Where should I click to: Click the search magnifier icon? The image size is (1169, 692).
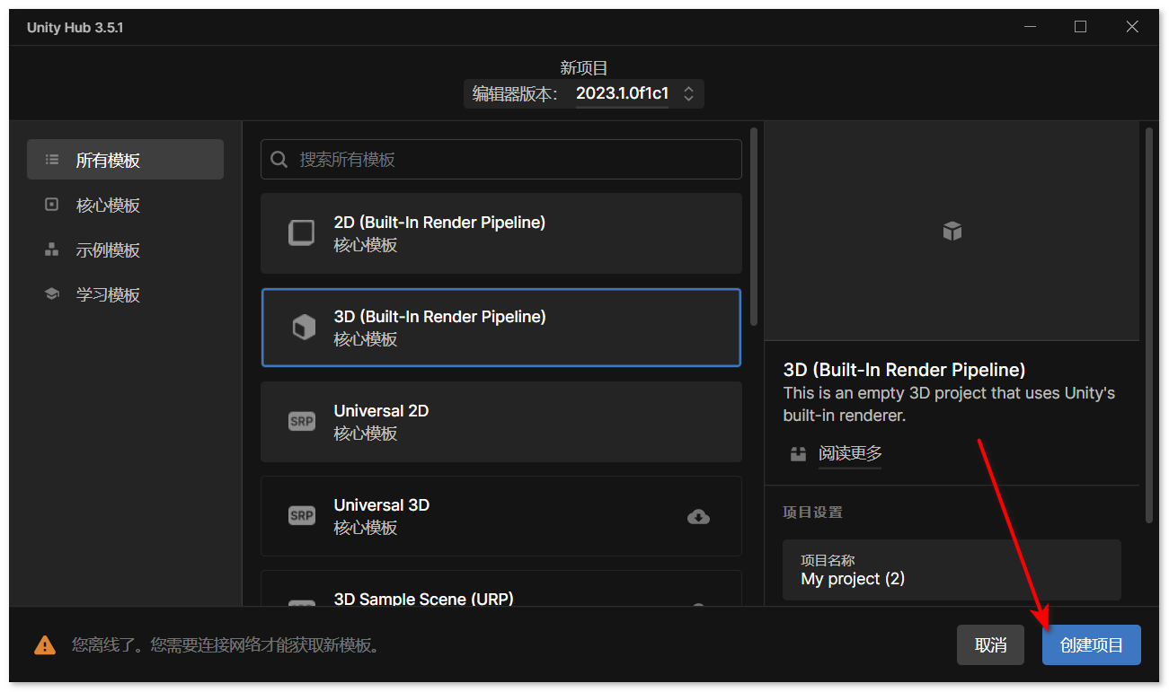280,160
